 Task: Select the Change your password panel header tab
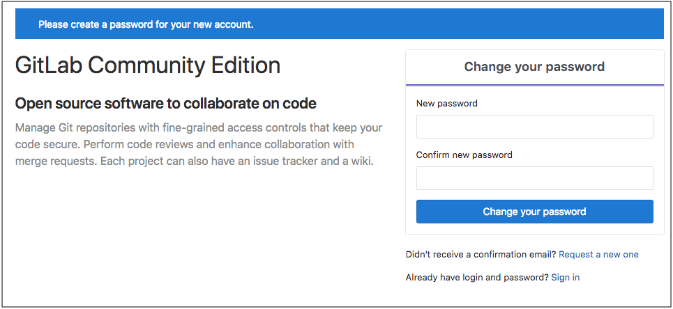[x=534, y=68]
